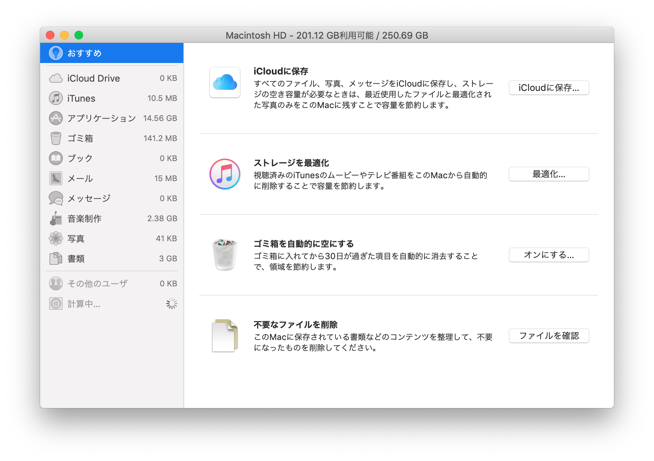Select the 写真 label in sidebar
Screen dimensions: 654x461
76,238
